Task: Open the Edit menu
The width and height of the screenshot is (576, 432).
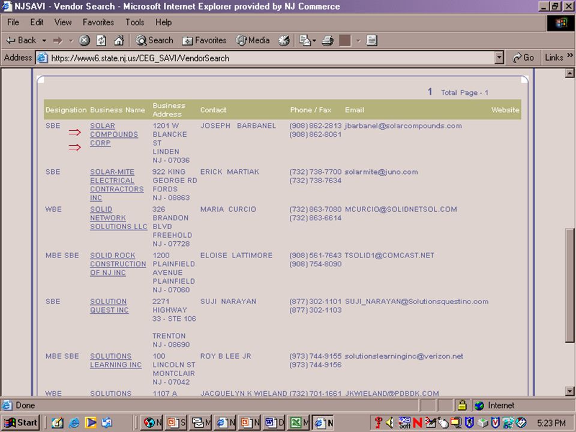Action: (x=37, y=22)
